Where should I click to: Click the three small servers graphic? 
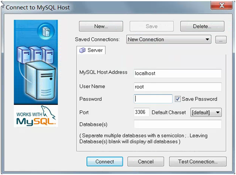point(35,55)
